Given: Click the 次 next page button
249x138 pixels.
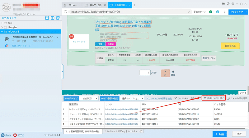Looking at the screenshot, I should 165,73.
